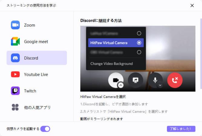
Task: Click the microphone button in preview
Action: [x=155, y=80]
